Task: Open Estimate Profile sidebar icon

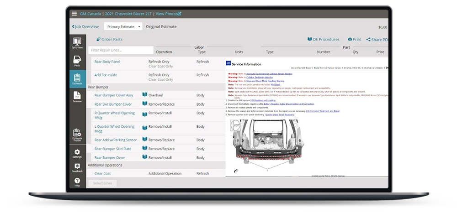Action: (x=77, y=135)
